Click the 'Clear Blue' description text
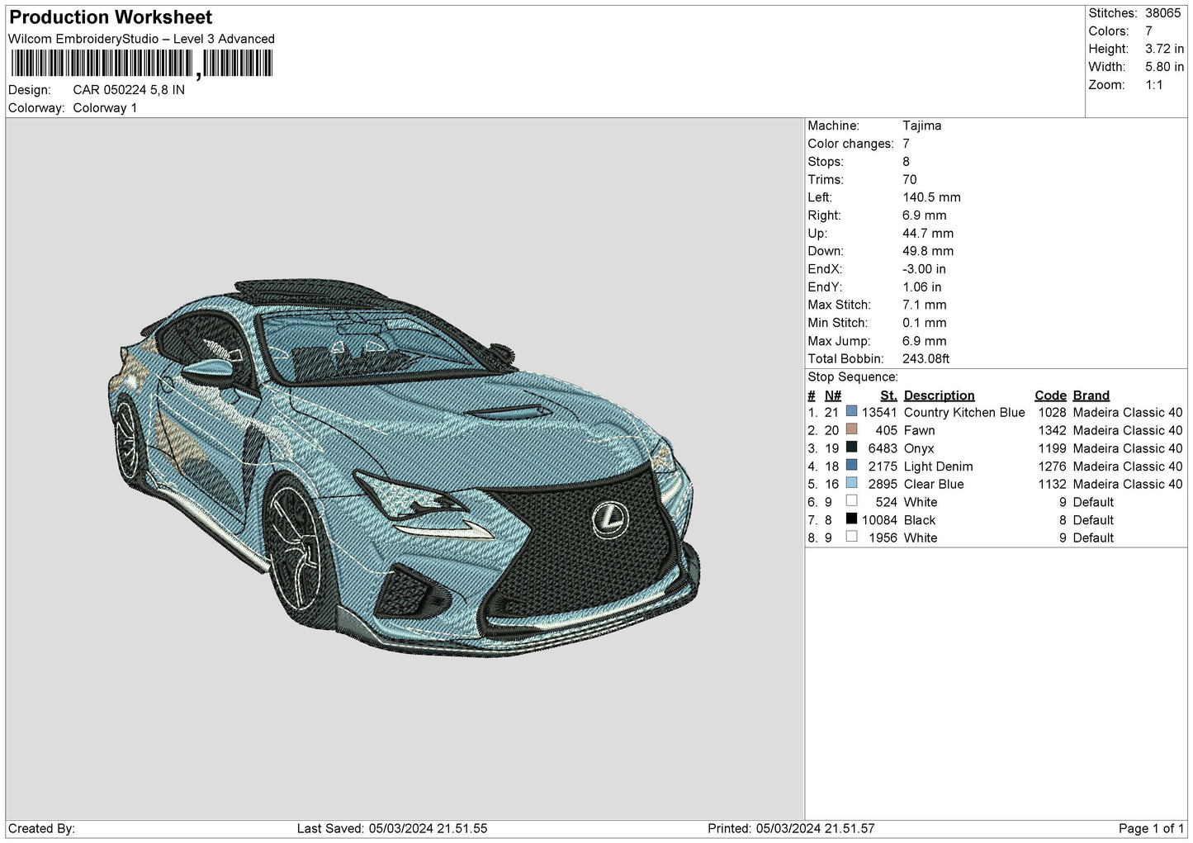This screenshot has width=1193, height=843. 934,485
